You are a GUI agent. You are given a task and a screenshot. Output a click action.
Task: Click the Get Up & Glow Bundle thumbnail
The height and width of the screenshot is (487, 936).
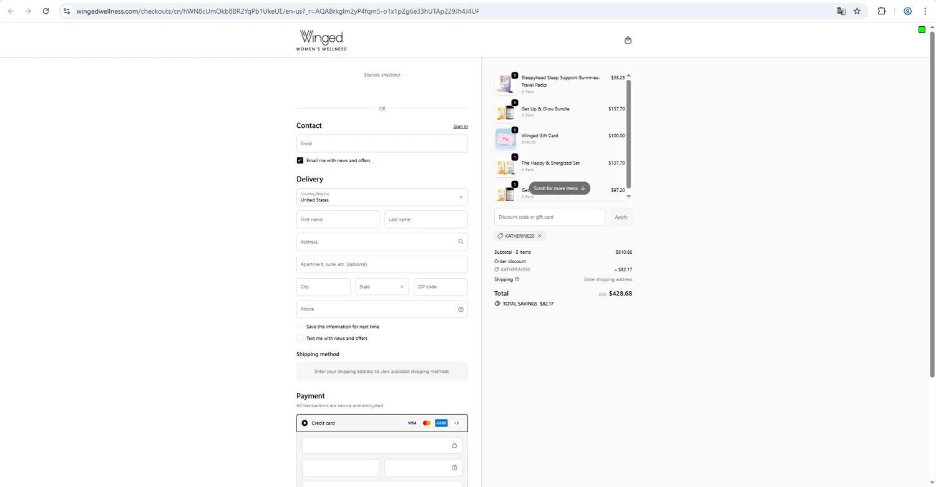click(505, 112)
